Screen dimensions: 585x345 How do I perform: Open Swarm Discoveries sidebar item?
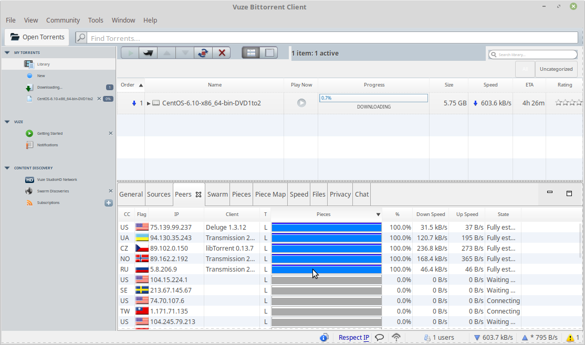pyautogui.click(x=59, y=191)
